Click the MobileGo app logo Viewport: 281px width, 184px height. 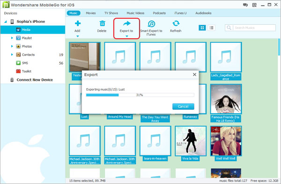6,5
